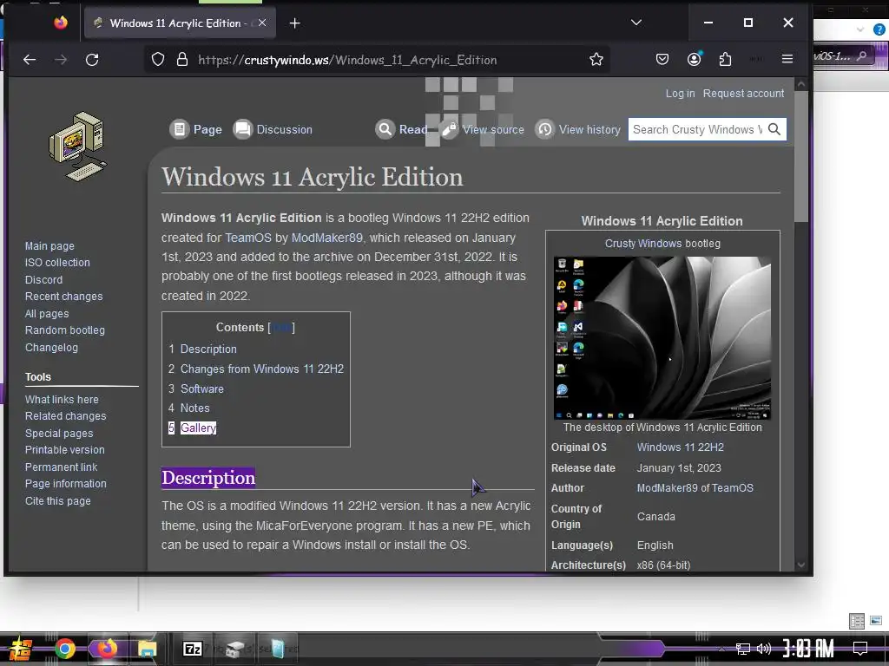
Task: Jump to 1 Description in Contents
Action: [202, 349]
